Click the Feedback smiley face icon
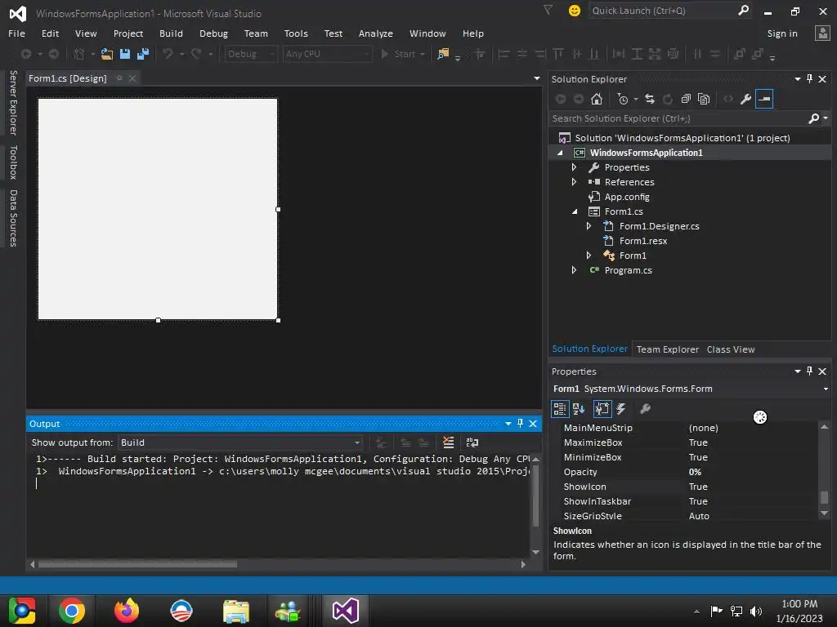The image size is (837, 627). pos(575,11)
